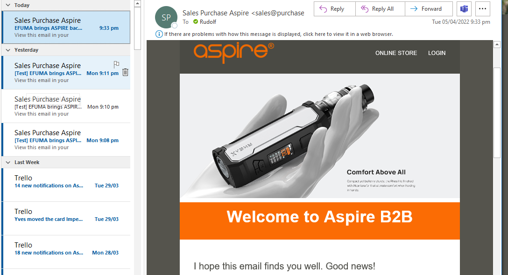Click the reading pane scroll up arrow
The width and height of the screenshot is (508, 275).
point(497,45)
